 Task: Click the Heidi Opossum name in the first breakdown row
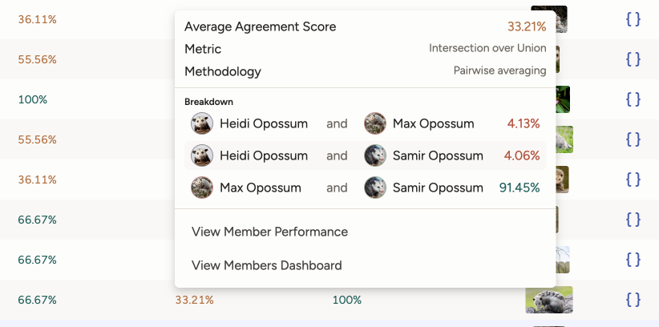click(264, 123)
